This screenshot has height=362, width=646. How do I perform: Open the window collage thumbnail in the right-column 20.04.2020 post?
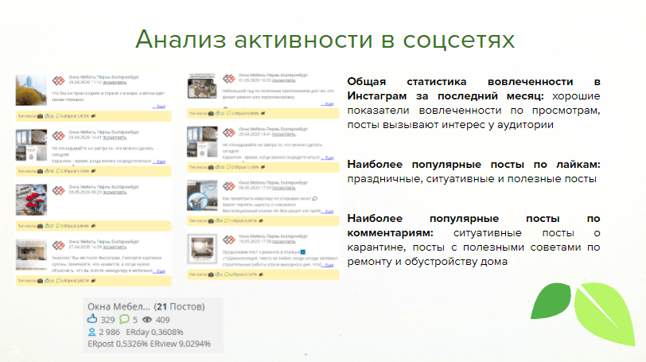[x=202, y=142]
